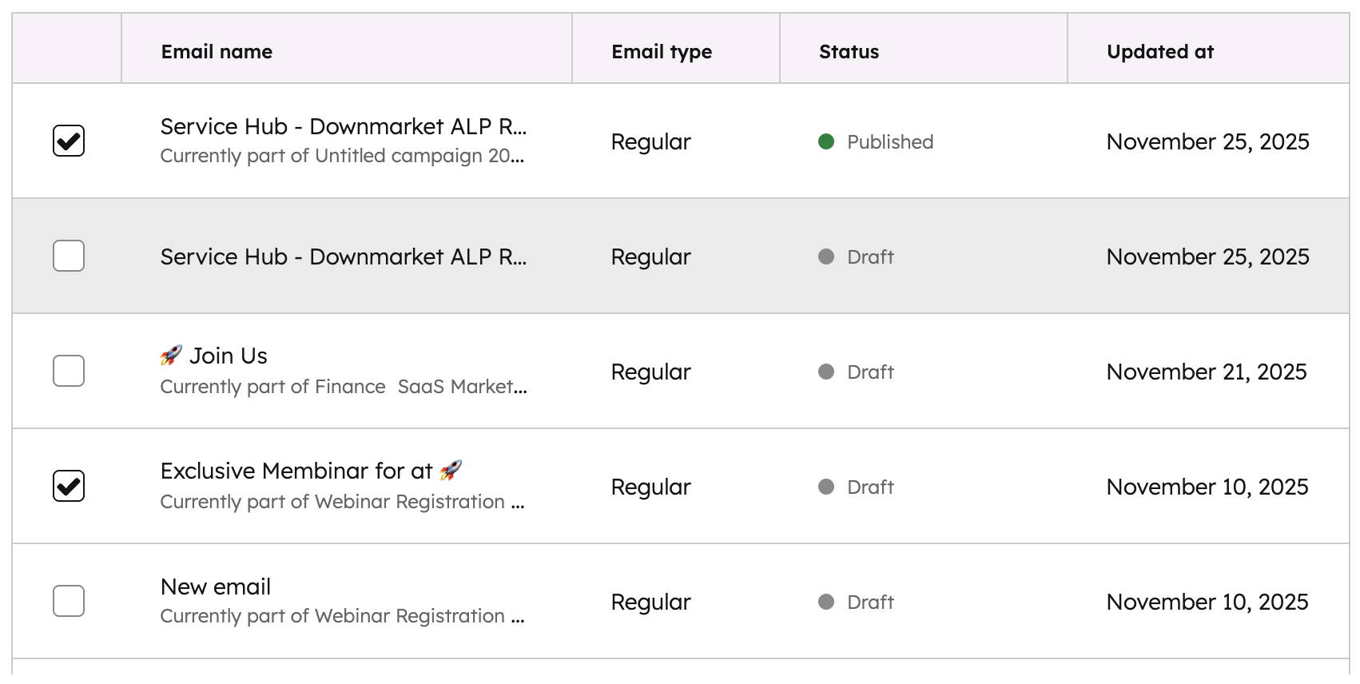Screen dimensions: 1360x684
Task: Click the Draft dot in Exclusive Membinar row
Action: click(x=826, y=487)
